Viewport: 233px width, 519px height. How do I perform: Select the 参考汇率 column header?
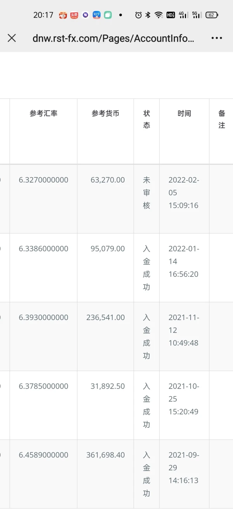click(x=43, y=114)
